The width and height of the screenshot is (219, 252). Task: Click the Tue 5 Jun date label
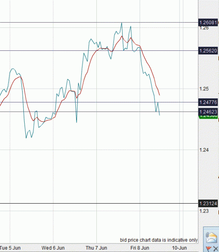click(x=10, y=248)
